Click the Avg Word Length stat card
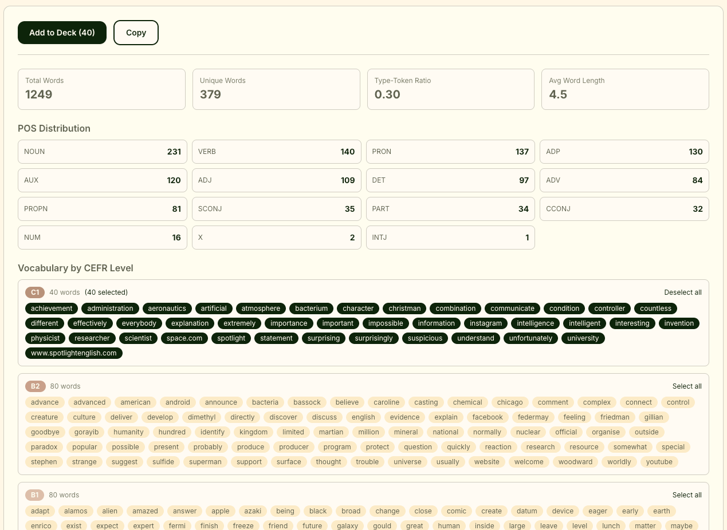The image size is (727, 530). [624, 89]
